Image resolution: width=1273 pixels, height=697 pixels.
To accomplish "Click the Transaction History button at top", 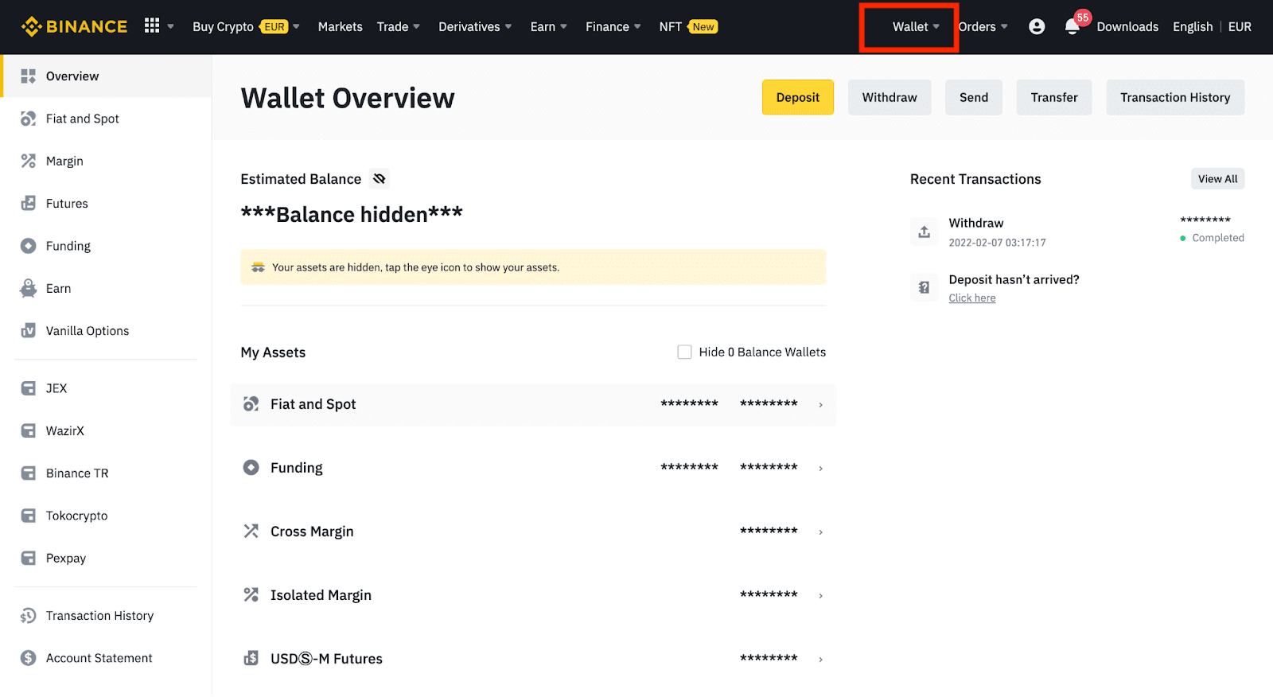I will [1175, 97].
